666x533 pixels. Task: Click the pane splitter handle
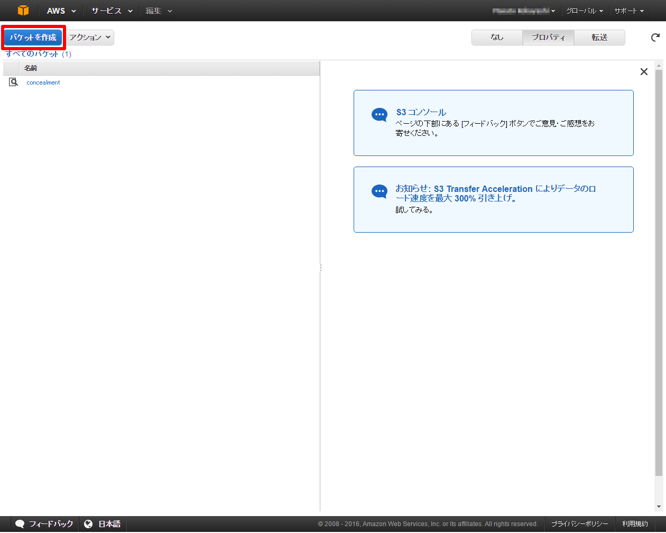click(320, 268)
